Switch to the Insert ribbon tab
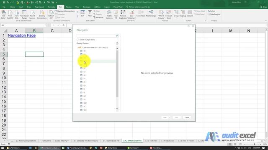 [21, 7]
